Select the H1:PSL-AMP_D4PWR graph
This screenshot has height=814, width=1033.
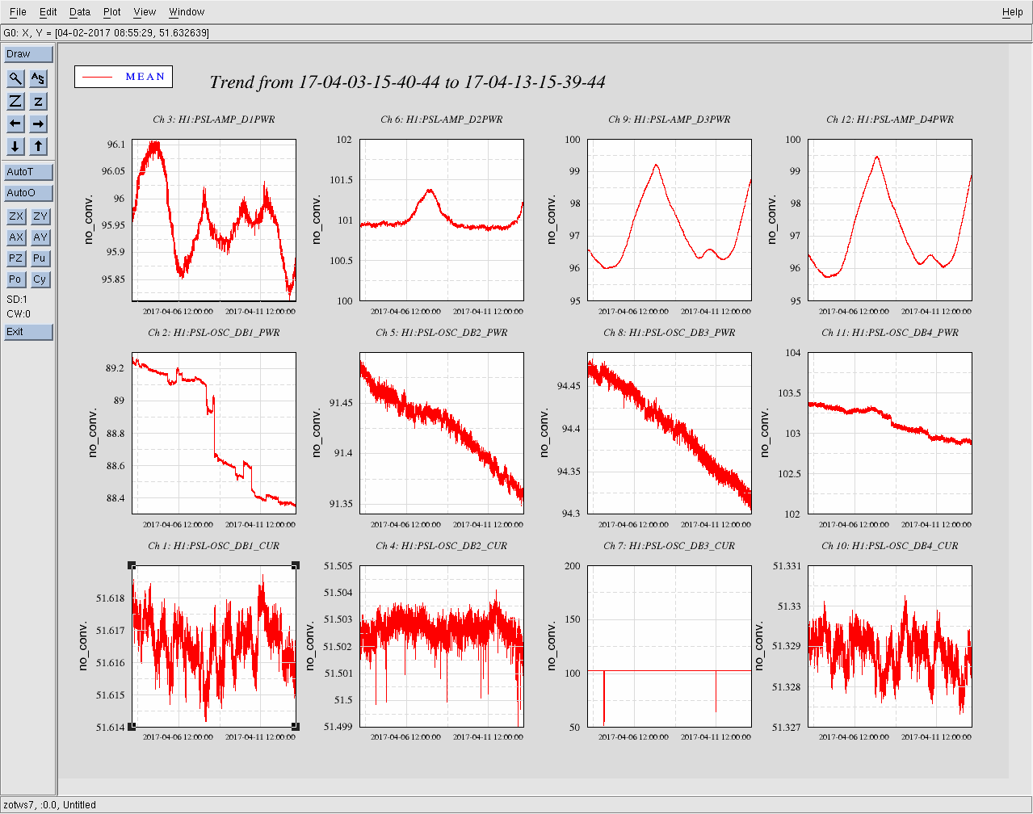coord(890,220)
